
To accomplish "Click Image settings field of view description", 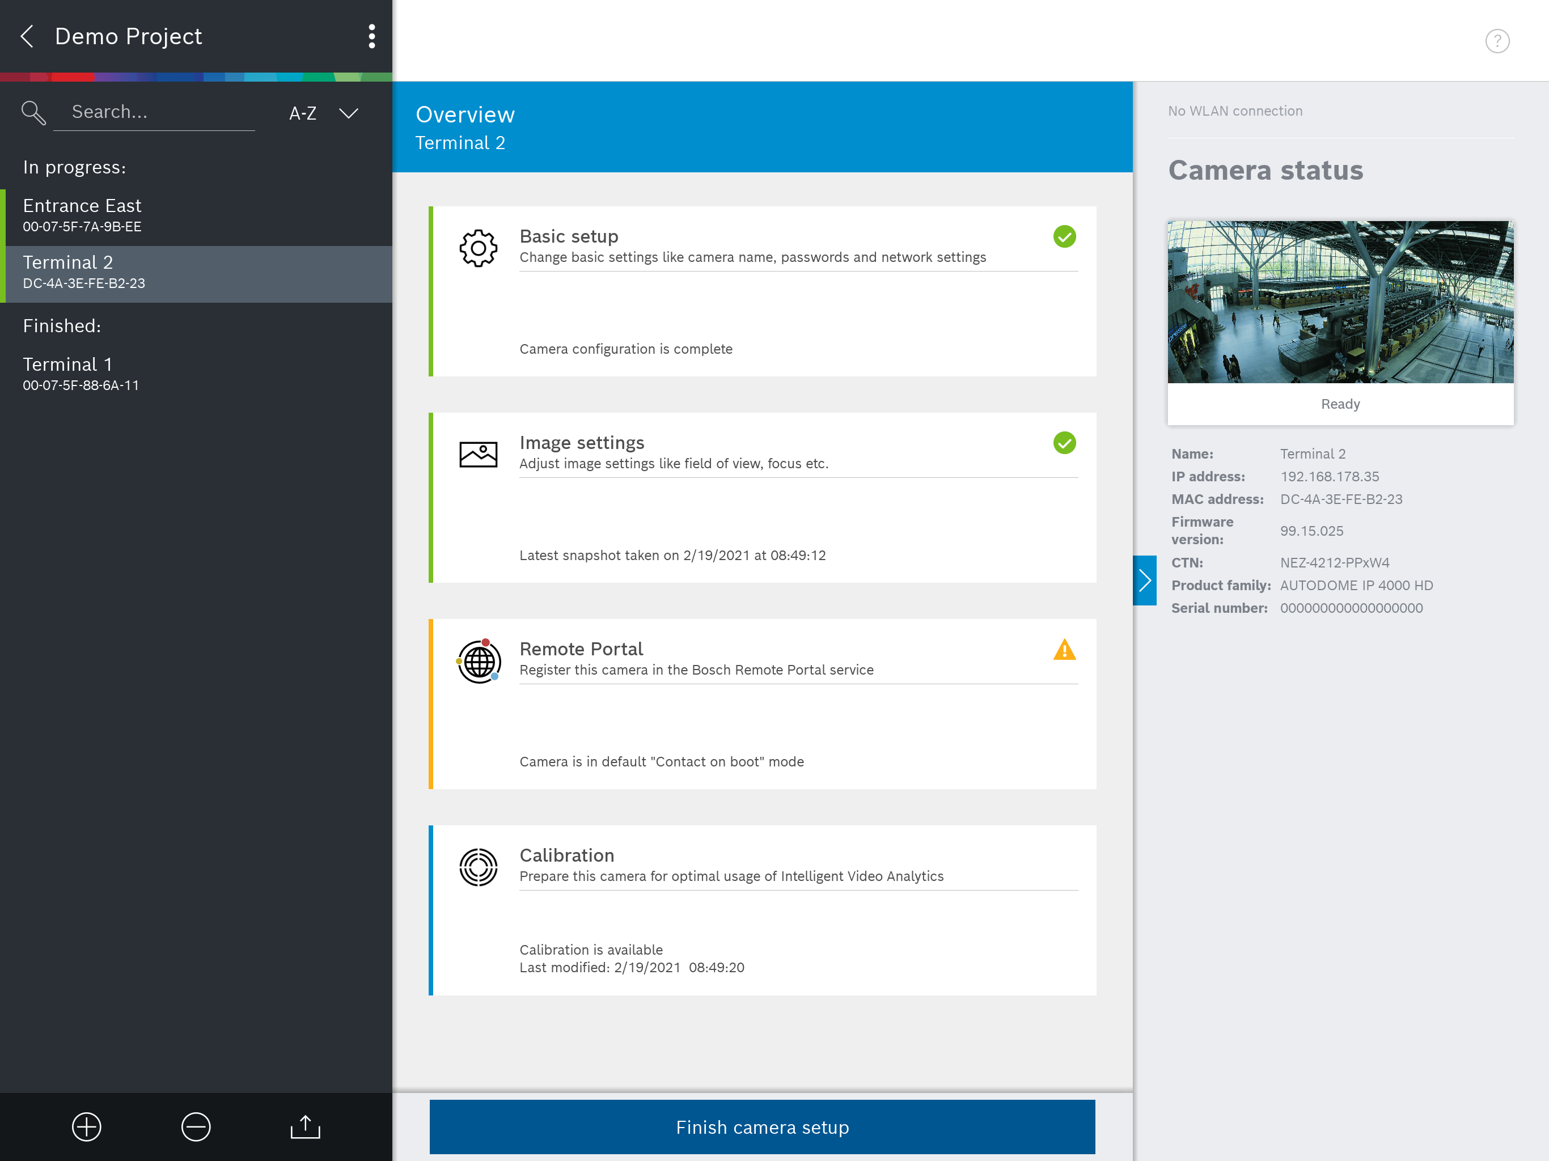I will tap(674, 464).
